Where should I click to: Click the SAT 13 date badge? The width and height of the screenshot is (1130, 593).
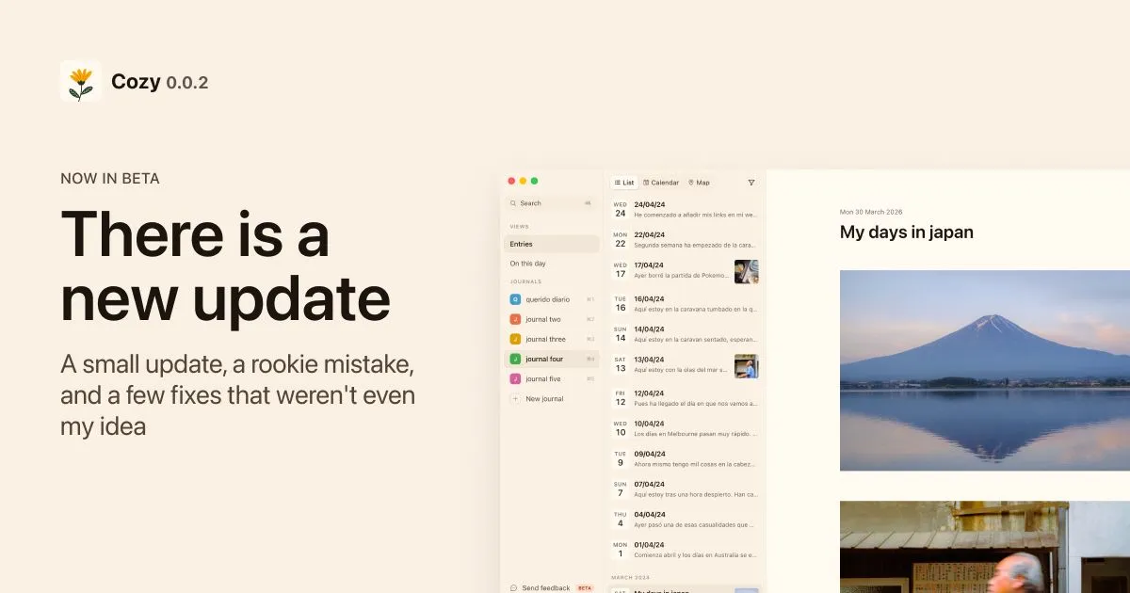(x=621, y=365)
